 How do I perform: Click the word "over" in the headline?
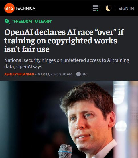105,32
